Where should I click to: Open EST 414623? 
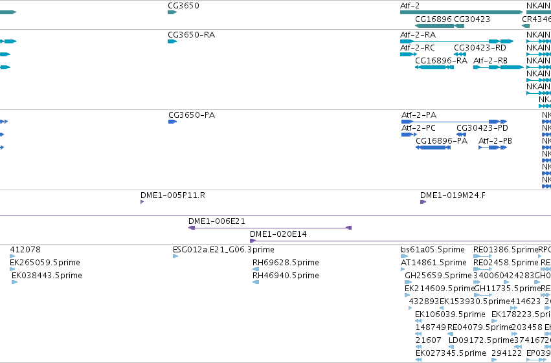pyautogui.click(x=513, y=308)
